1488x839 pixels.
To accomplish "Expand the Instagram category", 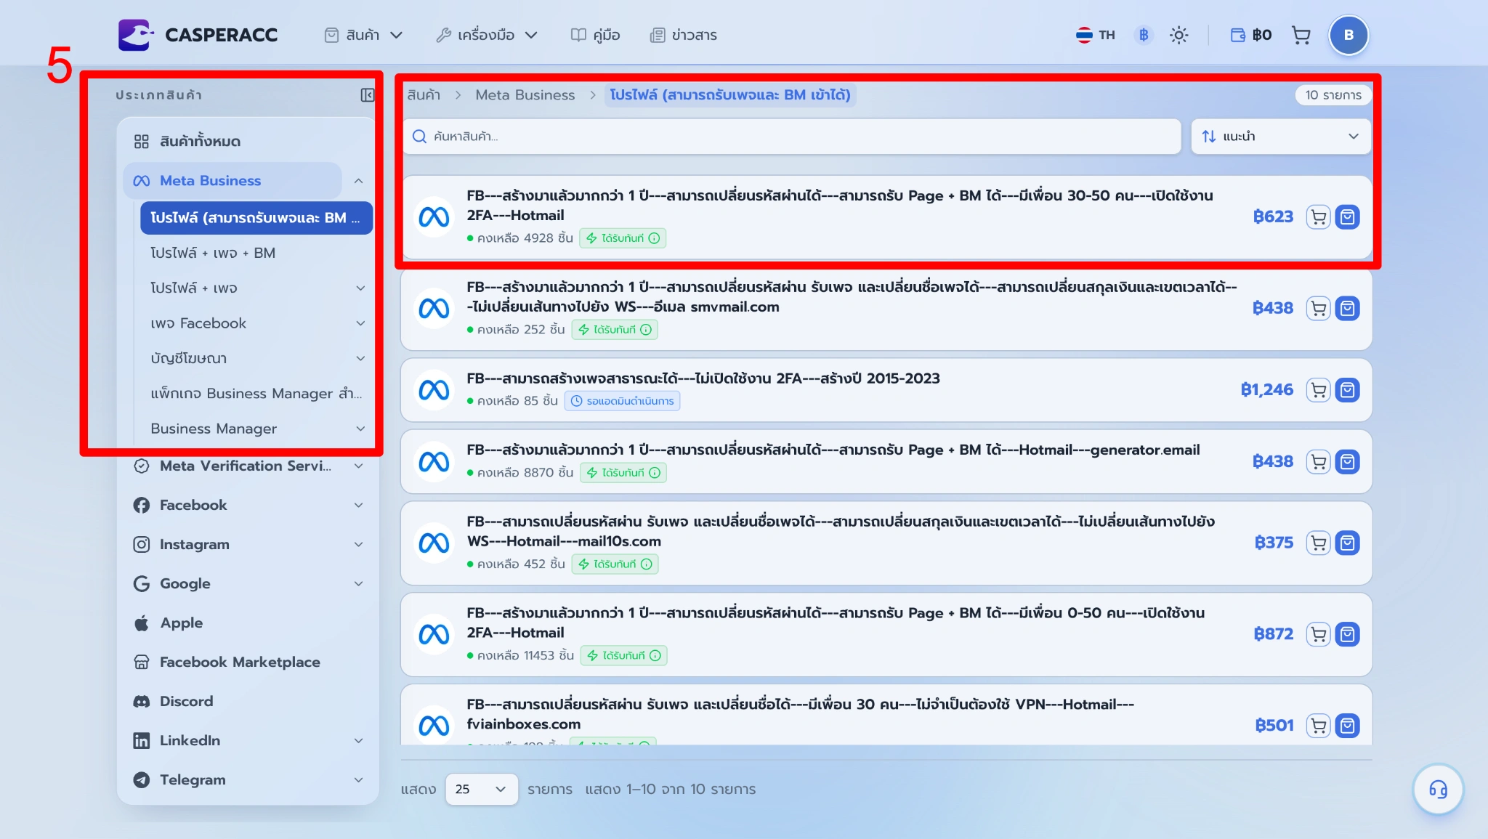I will point(359,544).
